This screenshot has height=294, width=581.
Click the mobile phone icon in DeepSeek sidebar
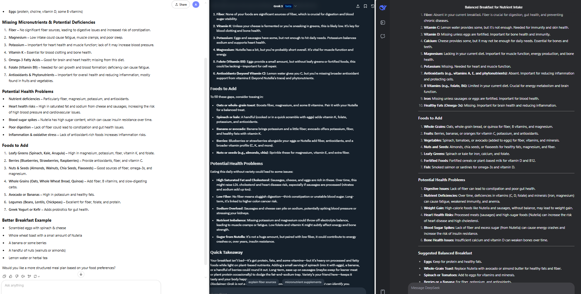click(383, 292)
